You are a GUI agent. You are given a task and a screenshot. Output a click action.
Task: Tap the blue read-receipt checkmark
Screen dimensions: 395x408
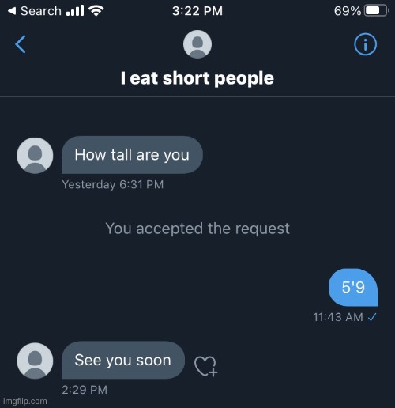(373, 317)
